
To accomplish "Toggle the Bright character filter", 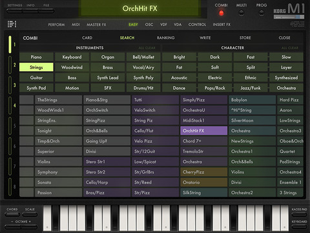I will pos(180,57).
